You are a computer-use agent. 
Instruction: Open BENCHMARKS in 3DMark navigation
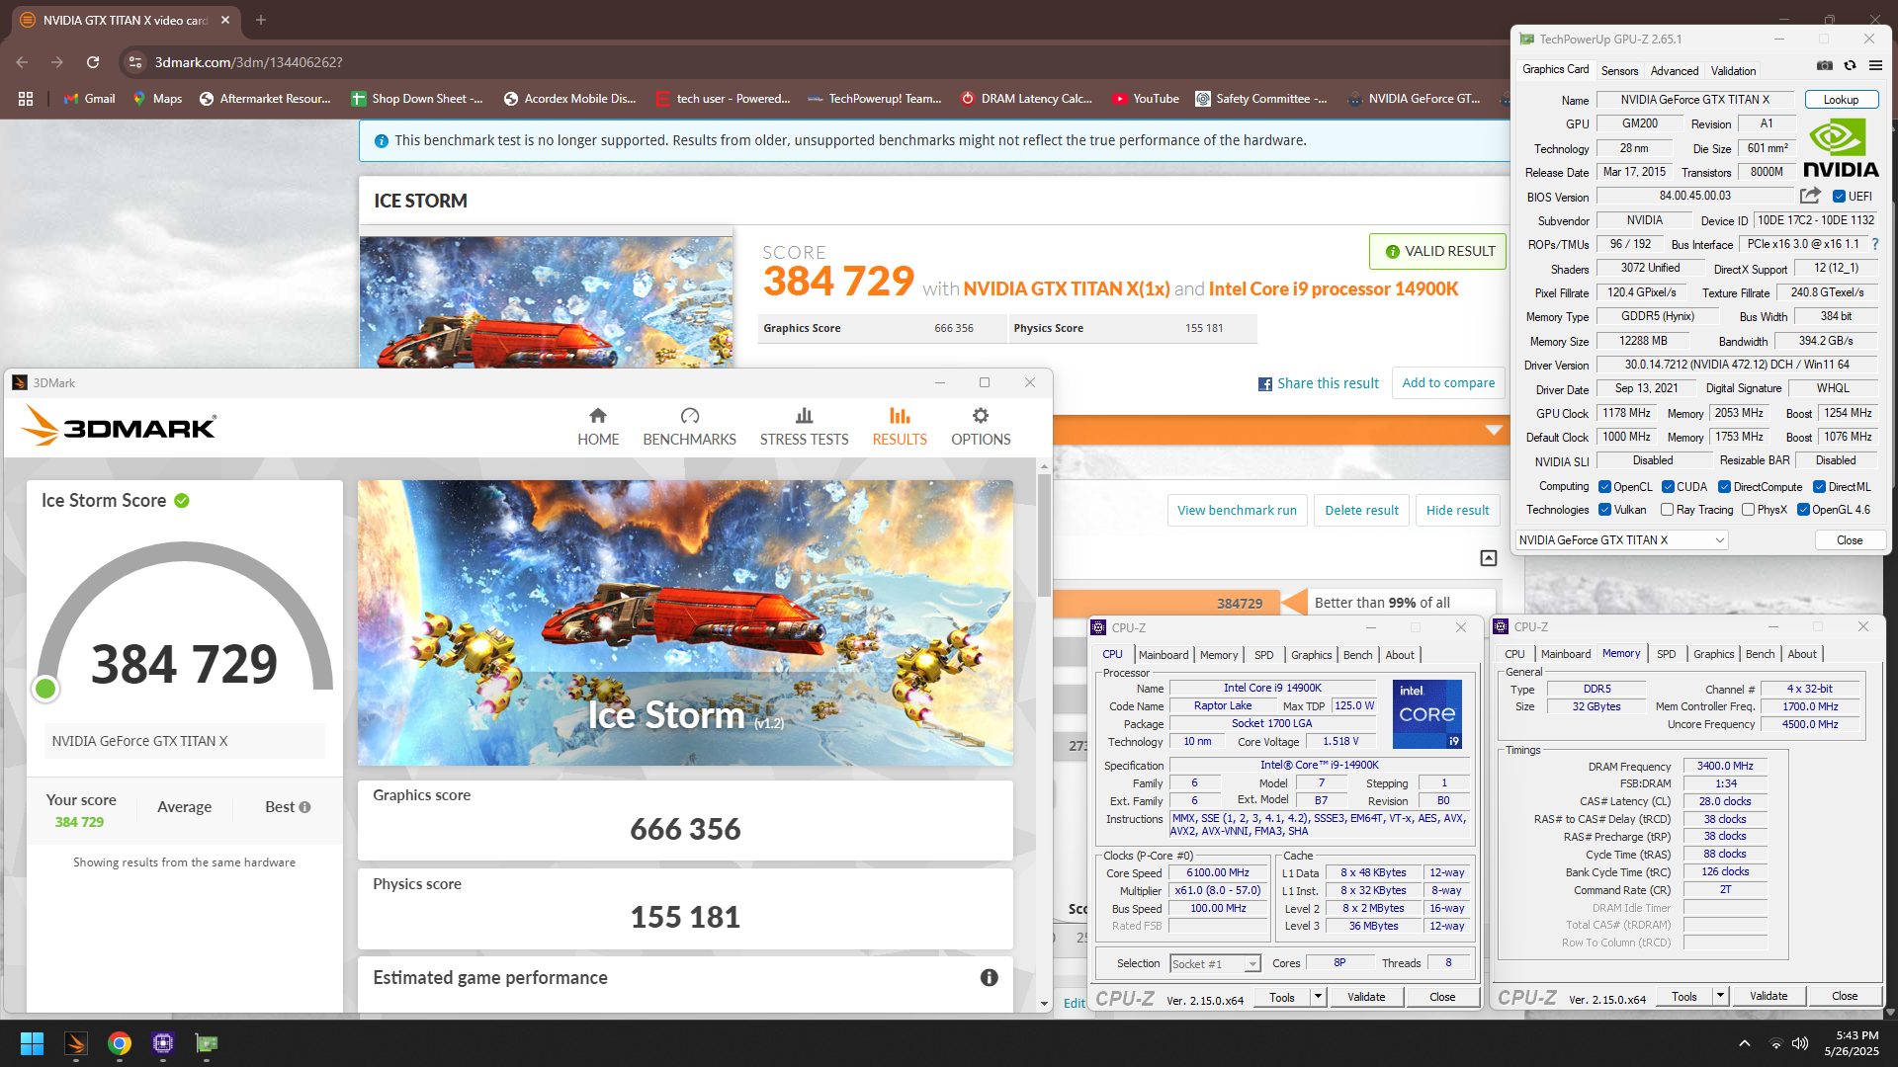click(689, 427)
